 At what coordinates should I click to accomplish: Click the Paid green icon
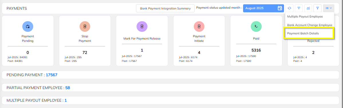(x=256, y=27)
